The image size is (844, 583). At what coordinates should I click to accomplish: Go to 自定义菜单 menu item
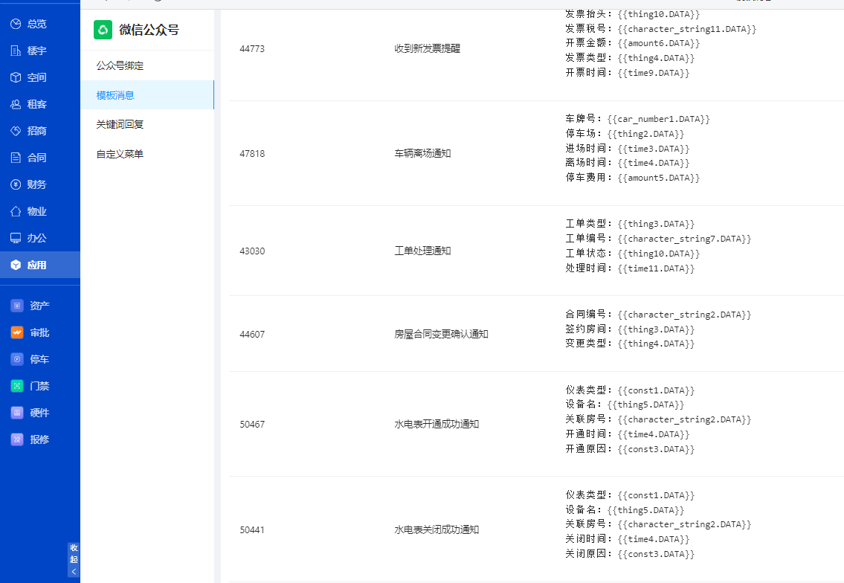(x=120, y=154)
